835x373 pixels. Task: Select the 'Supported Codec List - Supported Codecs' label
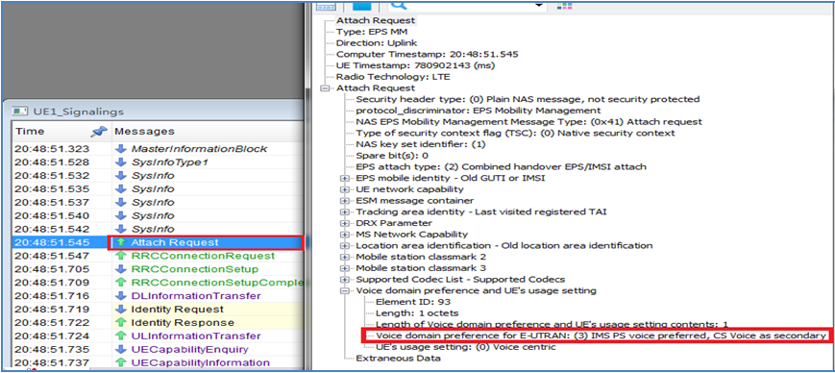[460, 279]
